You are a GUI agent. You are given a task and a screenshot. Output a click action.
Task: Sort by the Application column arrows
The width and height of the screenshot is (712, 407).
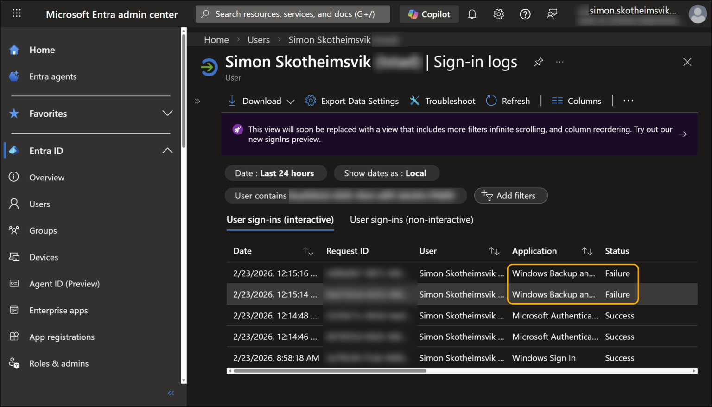587,251
